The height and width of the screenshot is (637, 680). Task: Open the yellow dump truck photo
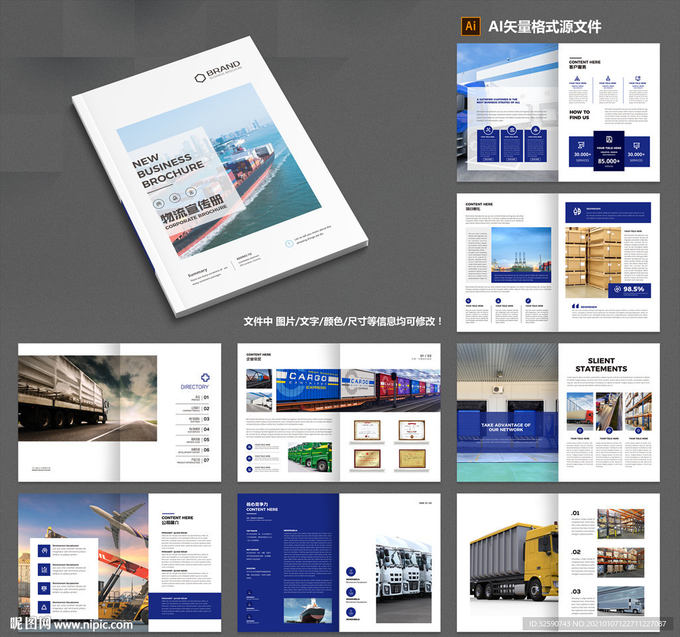515,563
